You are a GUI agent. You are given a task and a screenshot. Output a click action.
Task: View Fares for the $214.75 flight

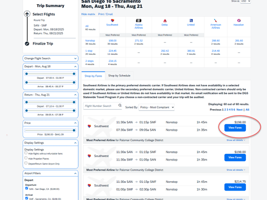pos(235,187)
